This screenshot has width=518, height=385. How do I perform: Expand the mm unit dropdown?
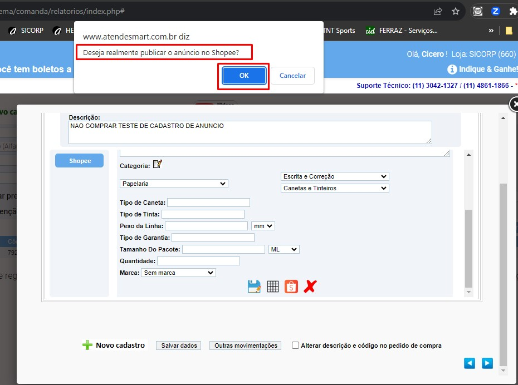263,226
